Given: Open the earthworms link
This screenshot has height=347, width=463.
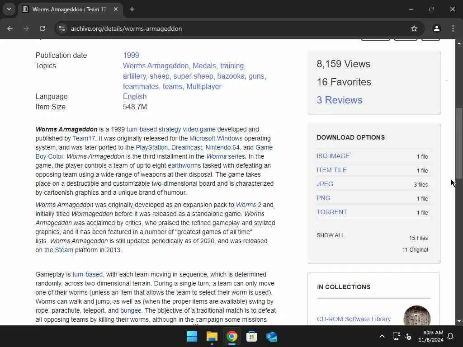Looking at the screenshot, I should coord(184,165).
